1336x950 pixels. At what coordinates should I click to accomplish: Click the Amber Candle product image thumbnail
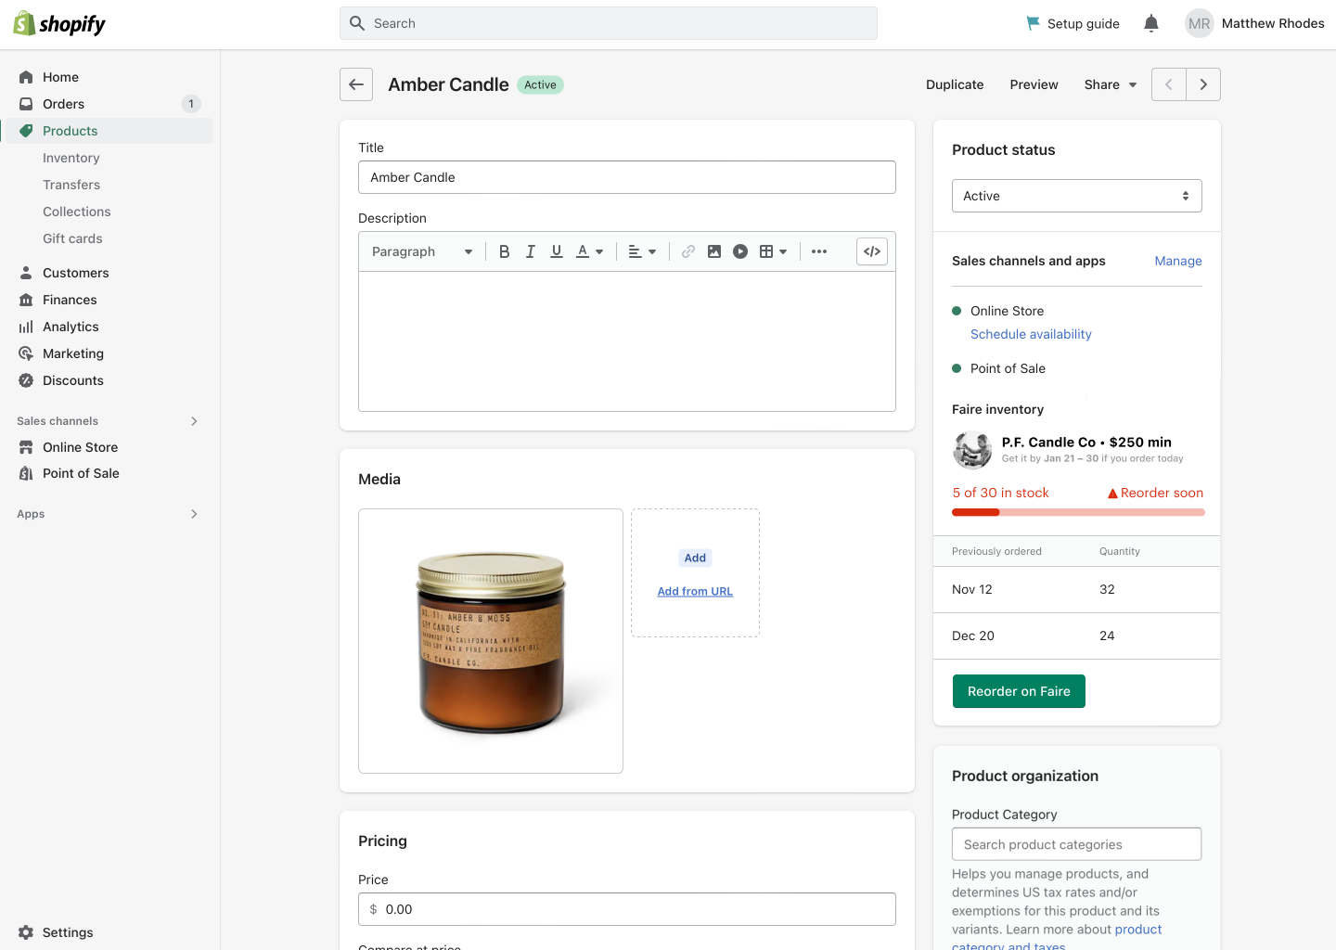[490, 640]
